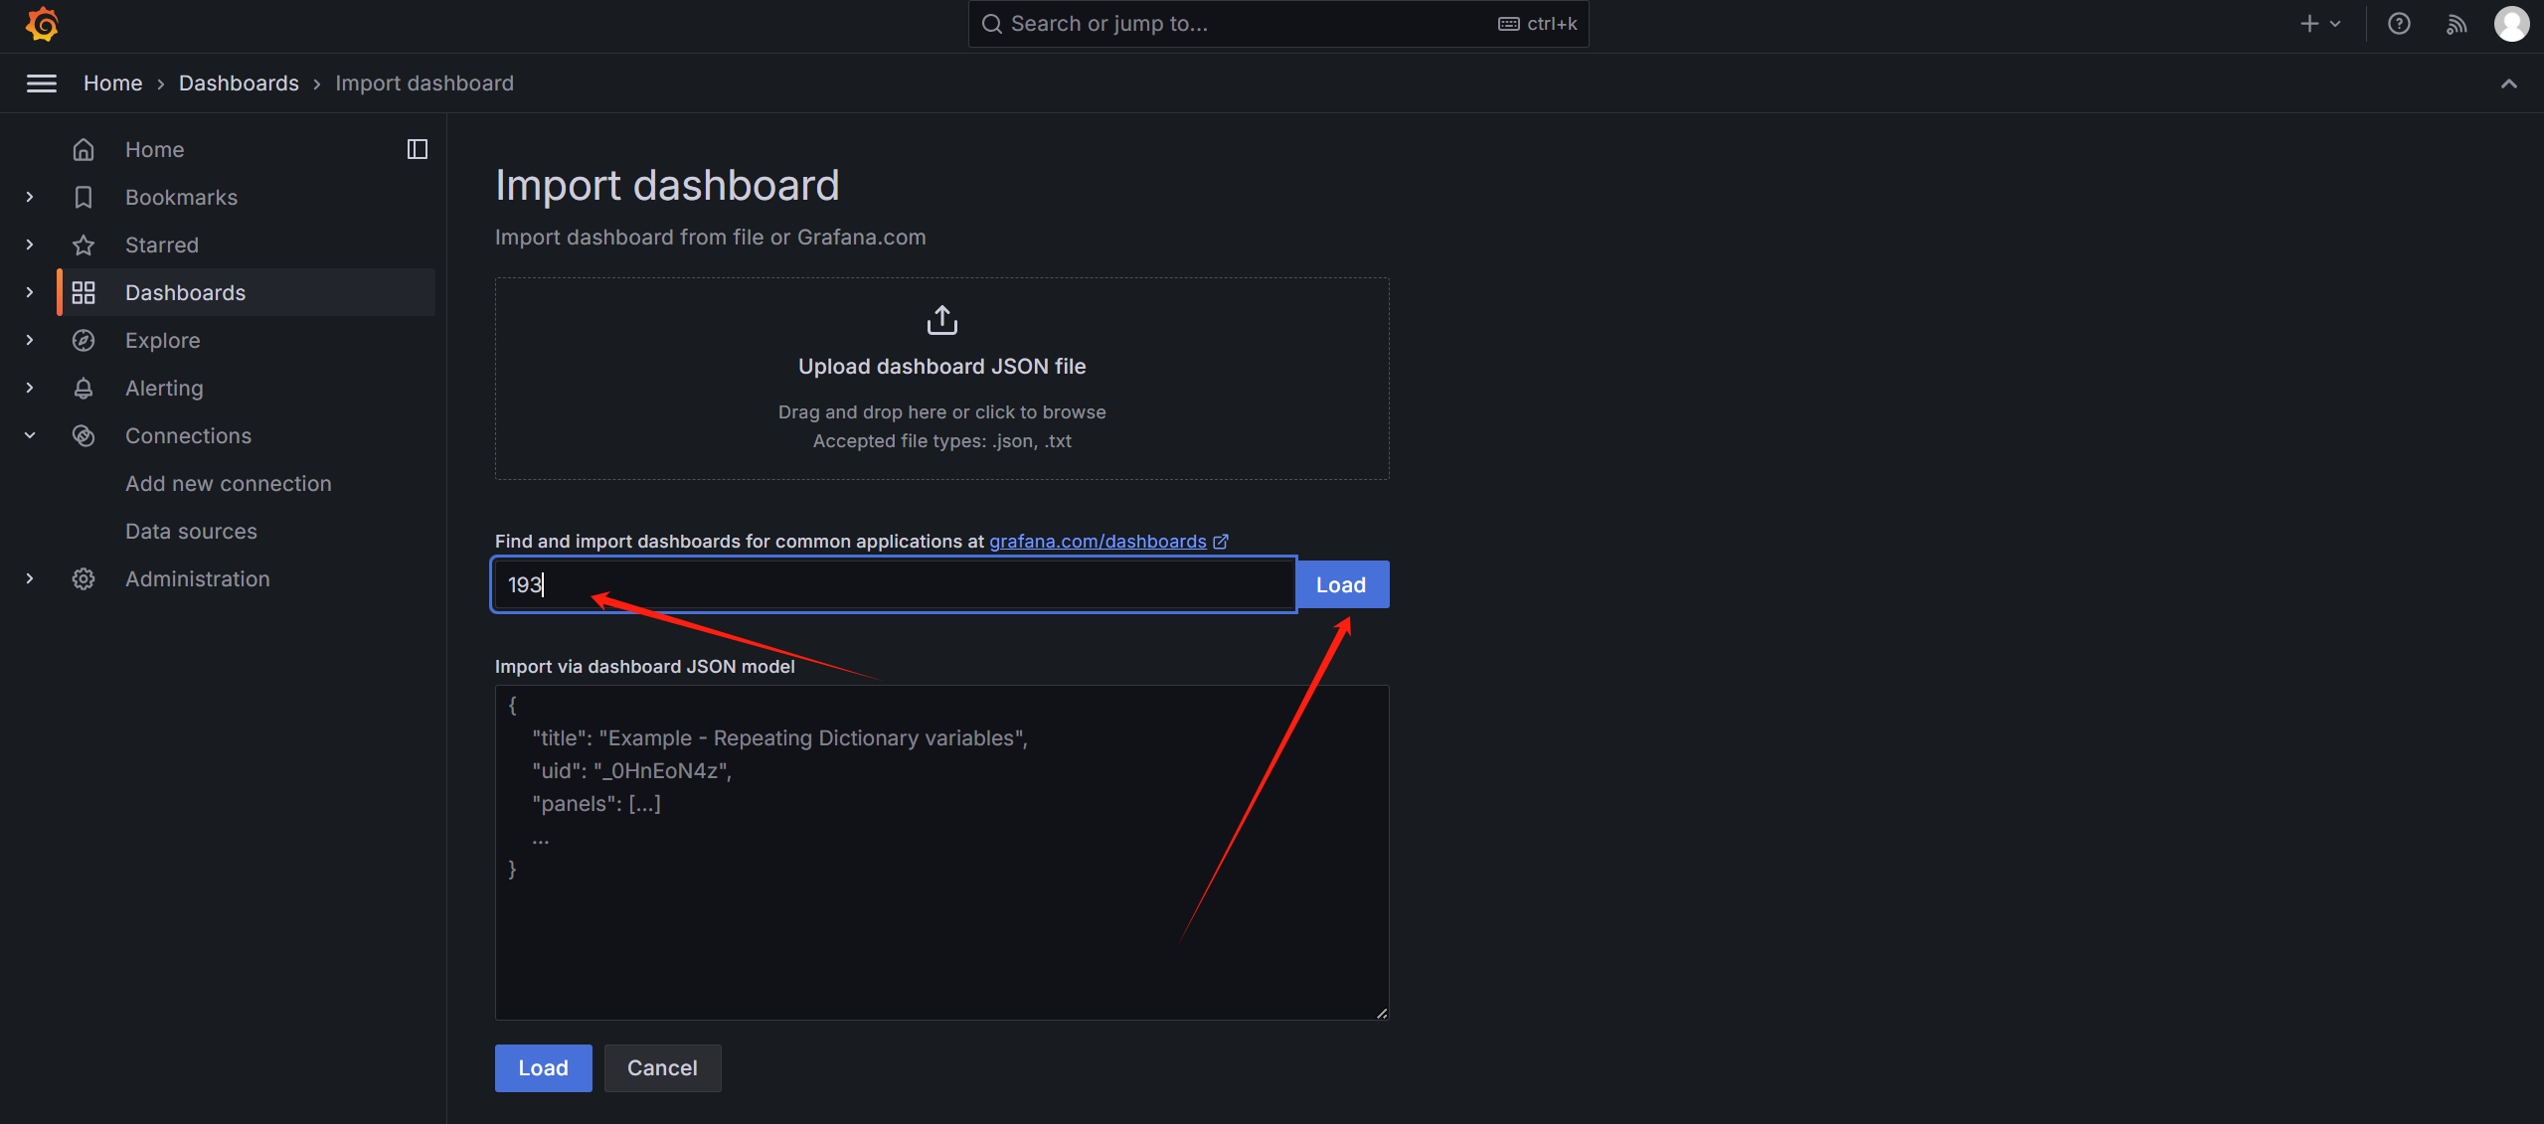
Task: Click the Administration gear icon
Action: point(84,579)
